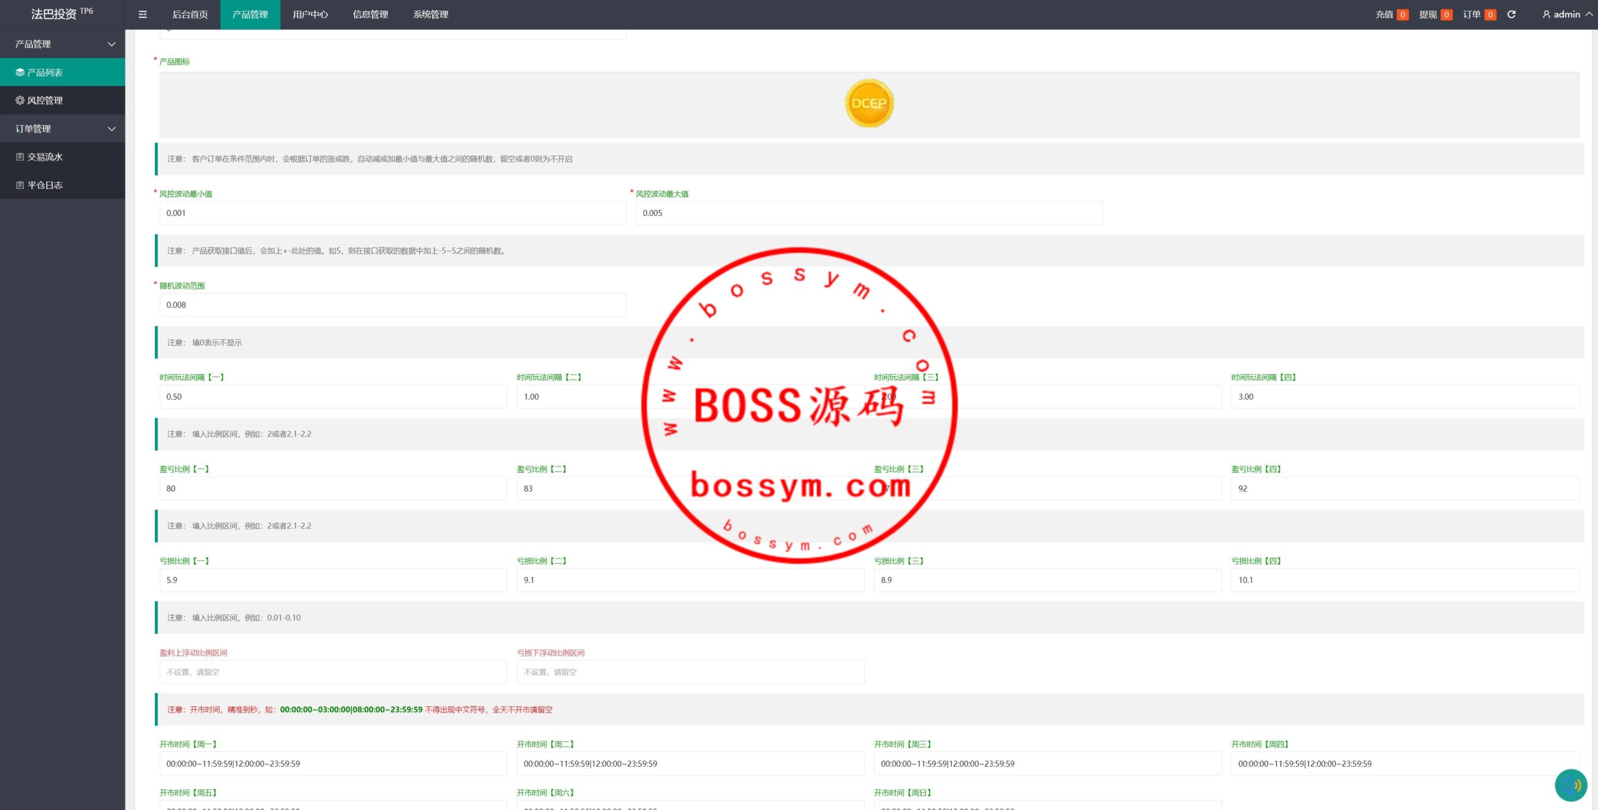Click the 盈利上浮动比例区间 label text
Screen dimensions: 1598x810
click(193, 653)
